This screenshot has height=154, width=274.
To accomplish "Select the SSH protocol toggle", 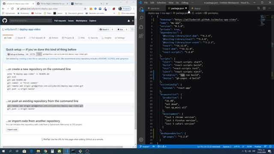I will [39, 54].
